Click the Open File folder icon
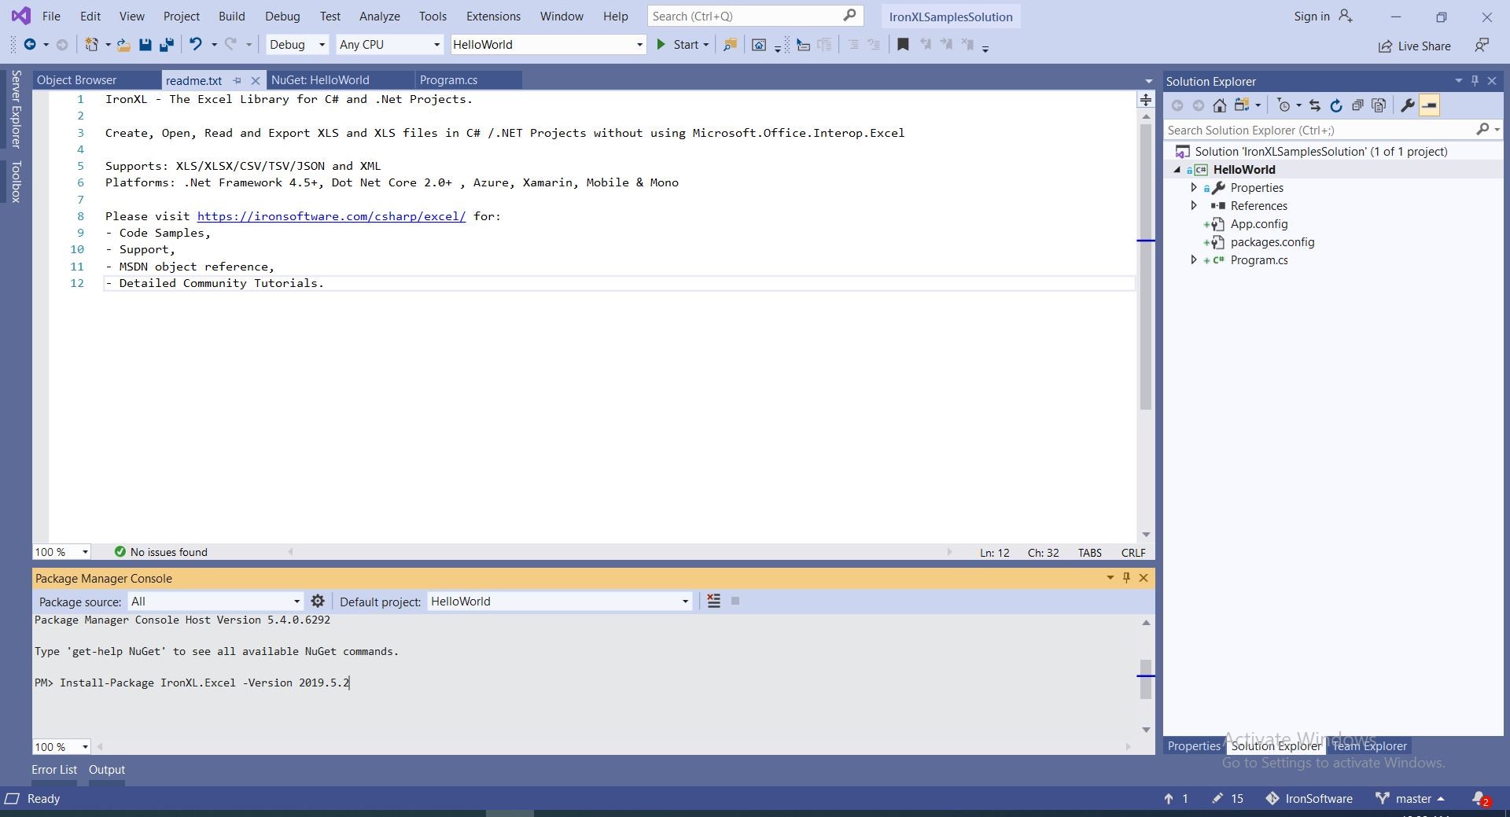The height and width of the screenshot is (817, 1510). coord(123,45)
